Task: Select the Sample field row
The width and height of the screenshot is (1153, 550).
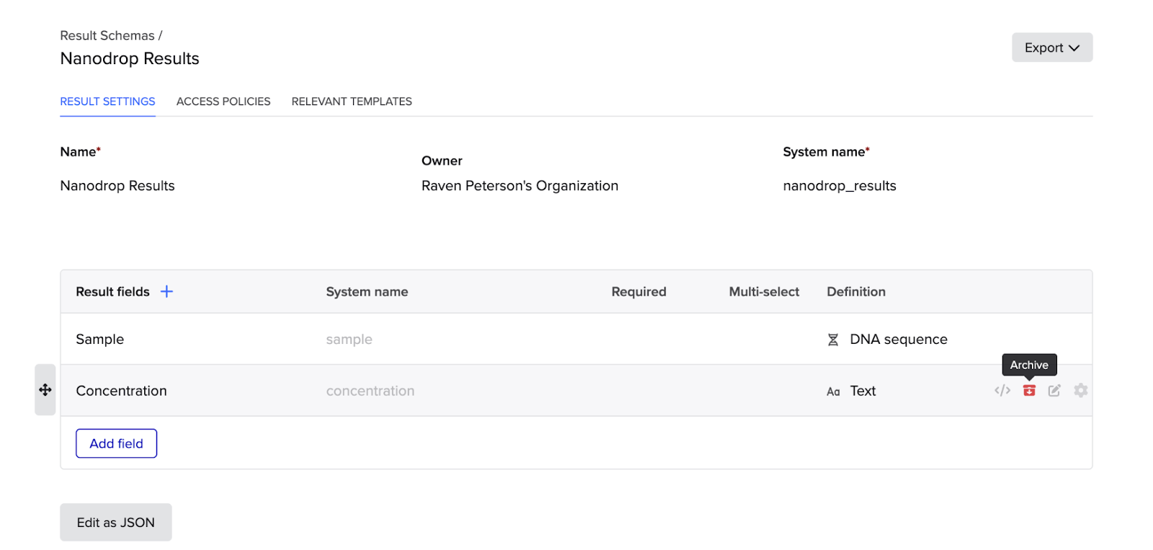Action: [x=100, y=340]
